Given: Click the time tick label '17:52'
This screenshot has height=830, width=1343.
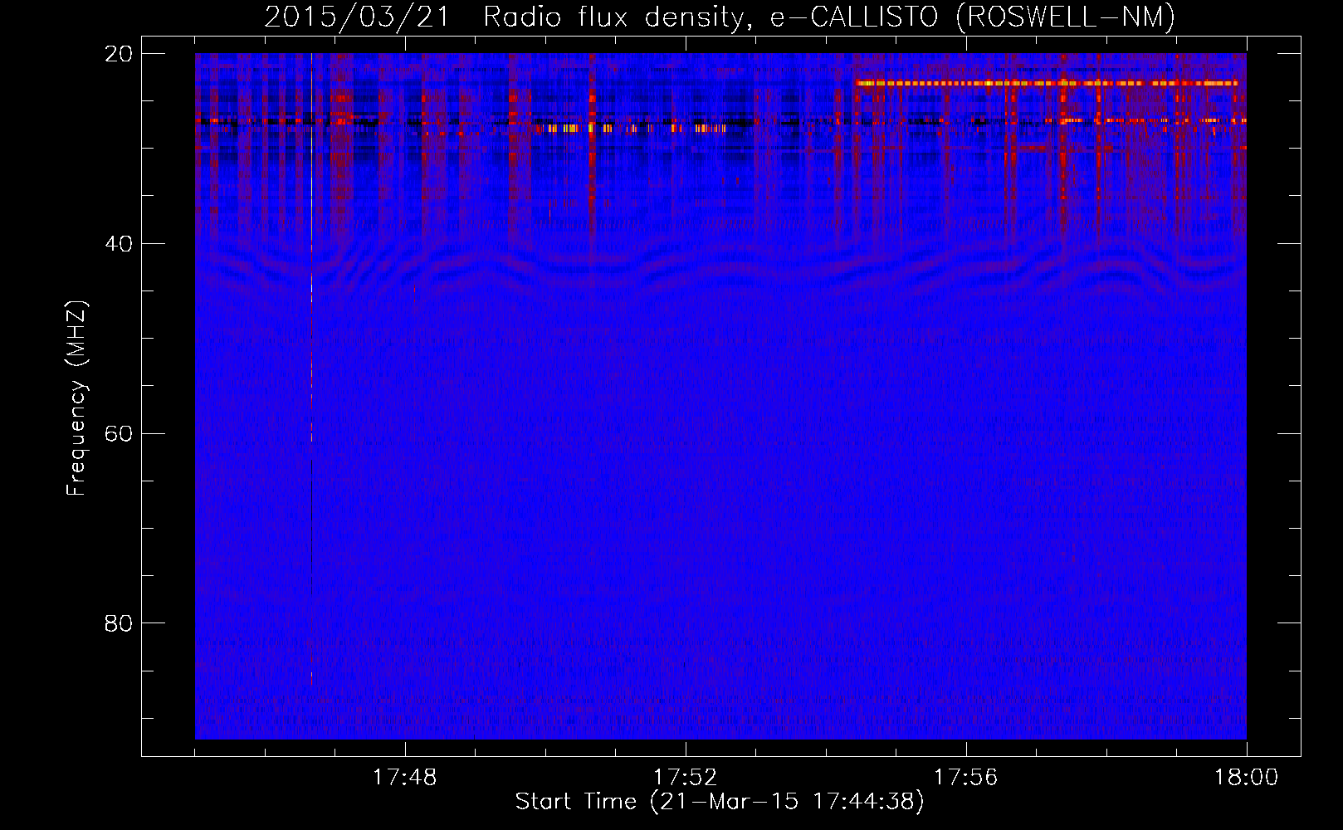Looking at the screenshot, I should pyautogui.click(x=685, y=778).
